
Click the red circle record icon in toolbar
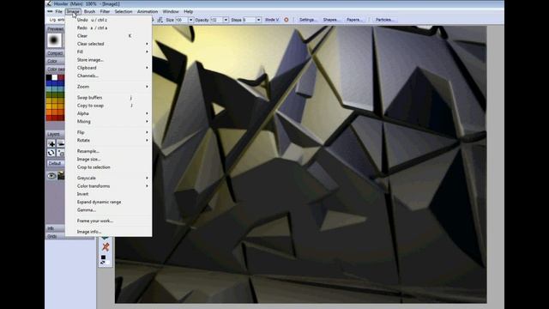(x=286, y=20)
